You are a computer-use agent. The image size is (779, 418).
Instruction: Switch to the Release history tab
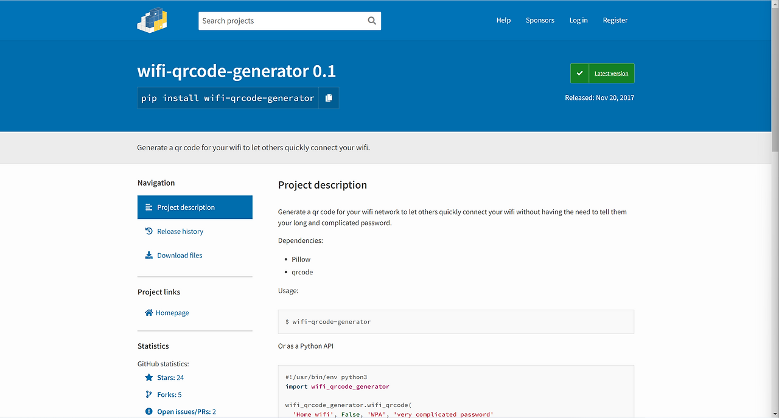(x=180, y=231)
